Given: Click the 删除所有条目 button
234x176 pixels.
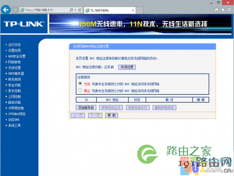Looking at the screenshot, I should 164,107.
